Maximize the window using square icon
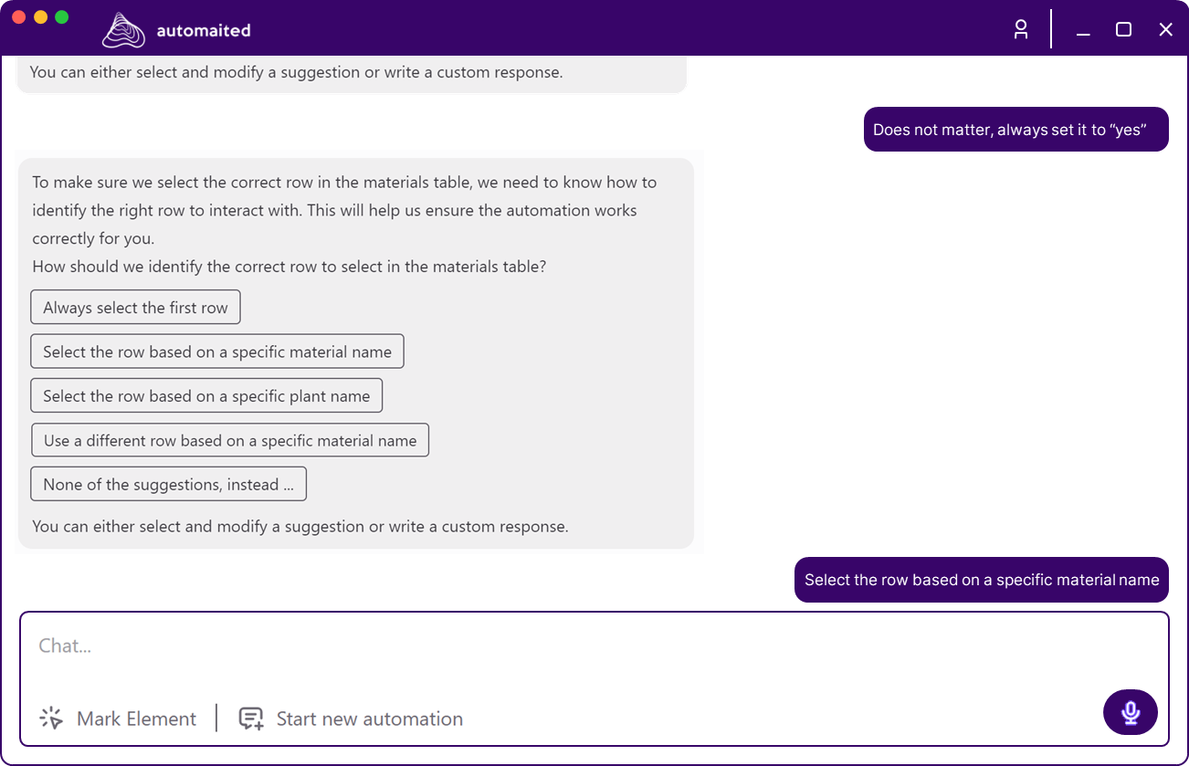This screenshot has width=1189, height=766. point(1123,29)
